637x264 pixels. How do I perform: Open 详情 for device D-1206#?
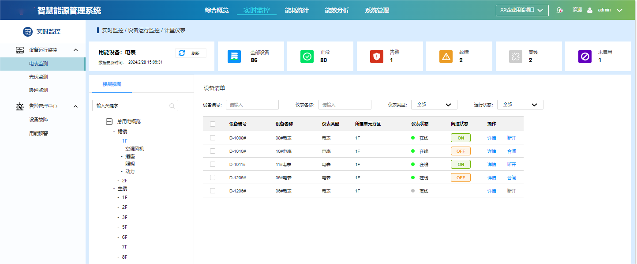point(491,191)
